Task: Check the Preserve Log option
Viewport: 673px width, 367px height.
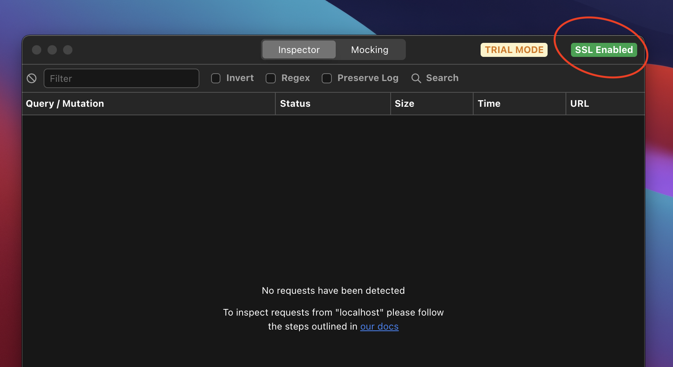Action: coord(327,78)
